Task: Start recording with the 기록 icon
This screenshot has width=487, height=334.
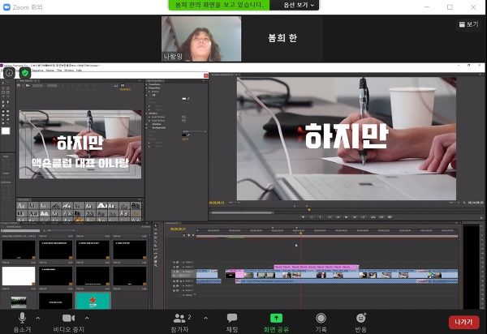Action: 321,318
